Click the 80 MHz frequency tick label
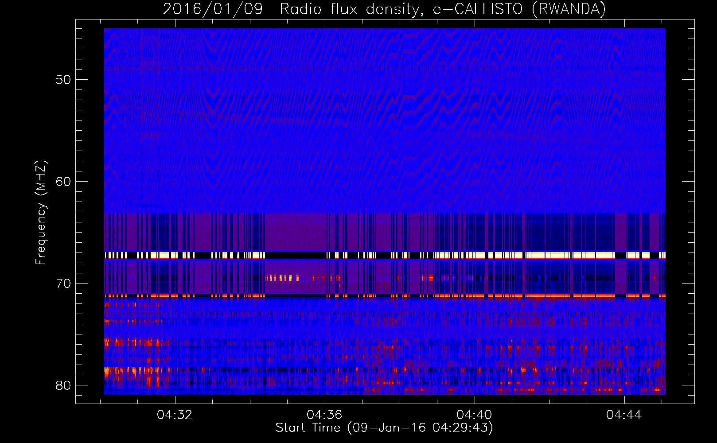 (x=63, y=385)
